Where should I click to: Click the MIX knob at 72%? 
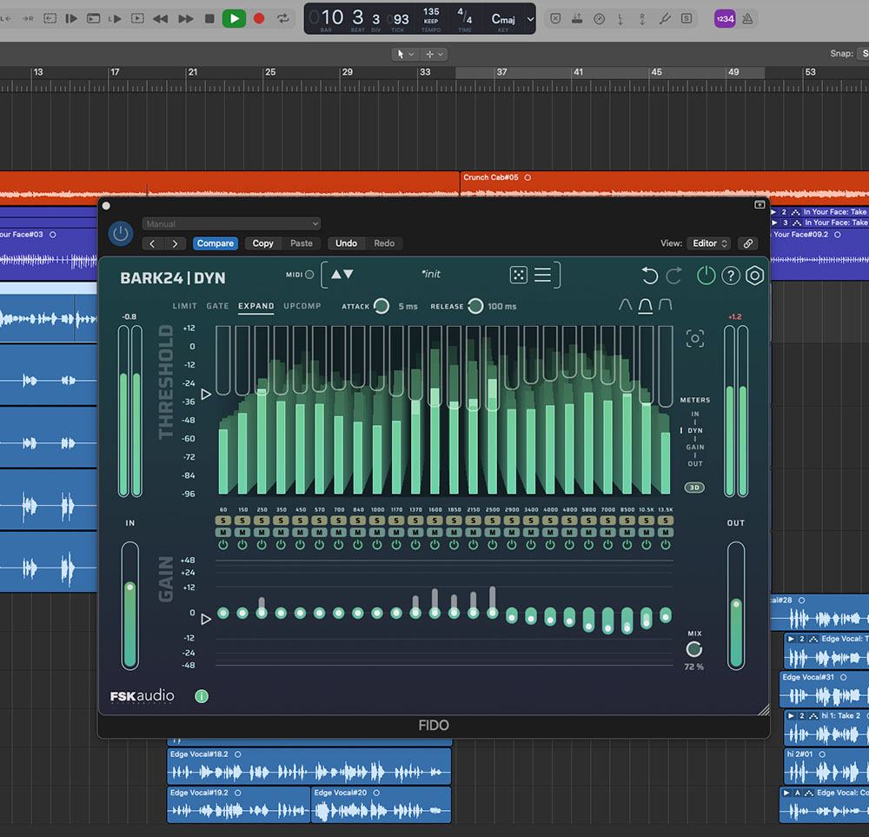pos(693,649)
